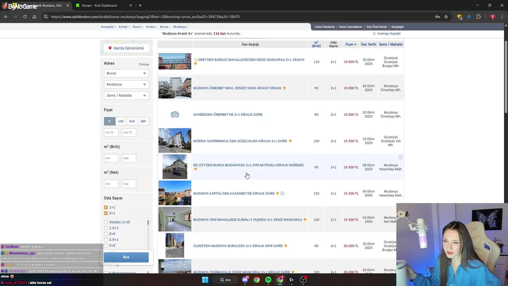
Task: Go to Konut breadcrumb
Action: tap(137, 27)
